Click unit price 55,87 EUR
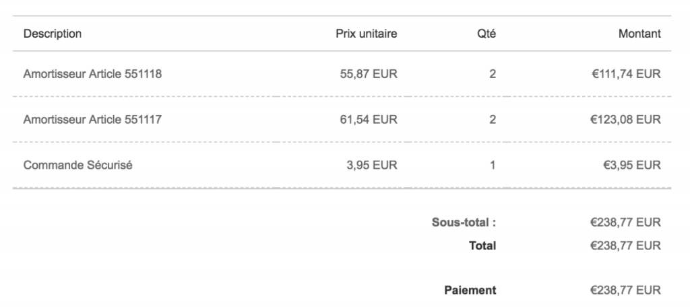Image resolution: width=690 pixels, height=308 pixels. 369,74
